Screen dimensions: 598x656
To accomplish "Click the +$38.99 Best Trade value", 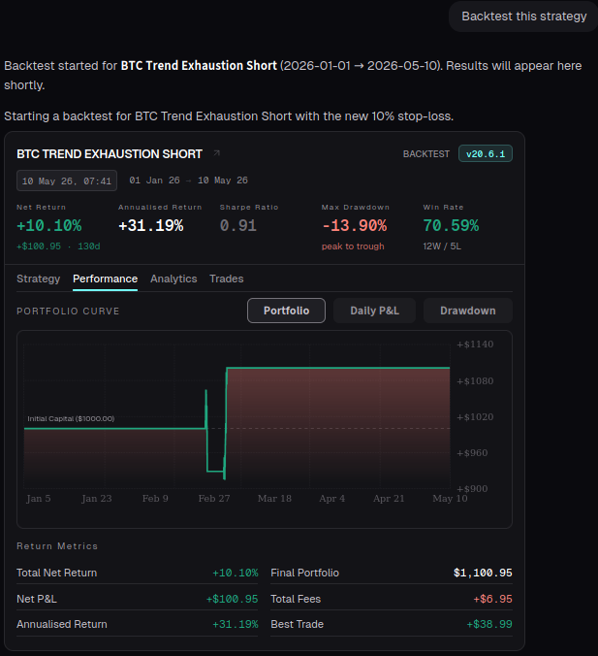I will tap(489, 624).
